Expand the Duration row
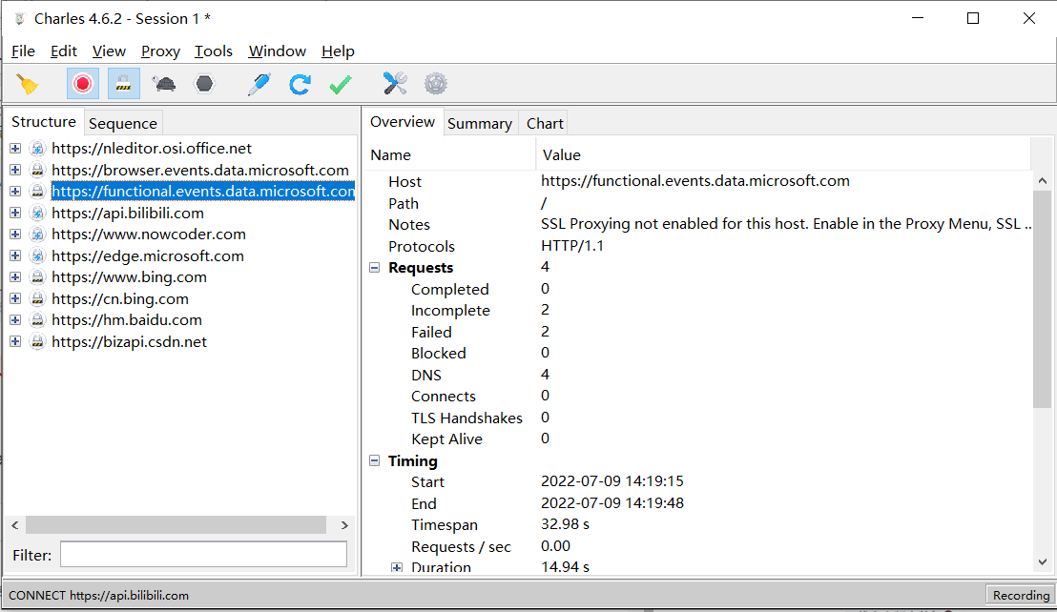This screenshot has height=612, width=1057. 397,567
